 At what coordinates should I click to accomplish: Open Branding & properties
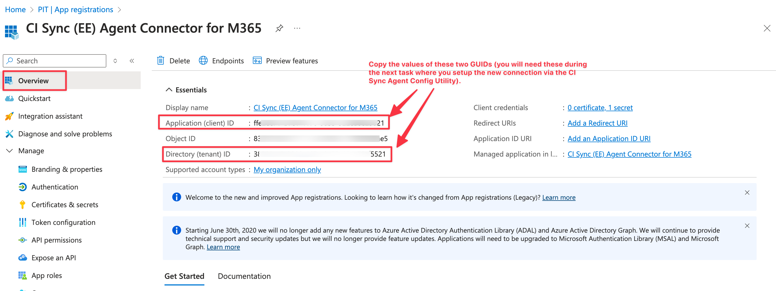67,169
